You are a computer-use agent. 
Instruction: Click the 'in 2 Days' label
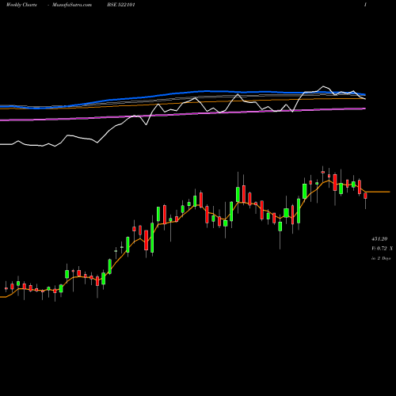pos(381,258)
